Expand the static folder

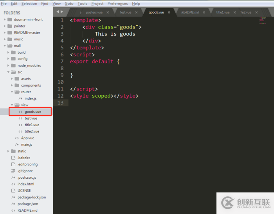coord(8,151)
